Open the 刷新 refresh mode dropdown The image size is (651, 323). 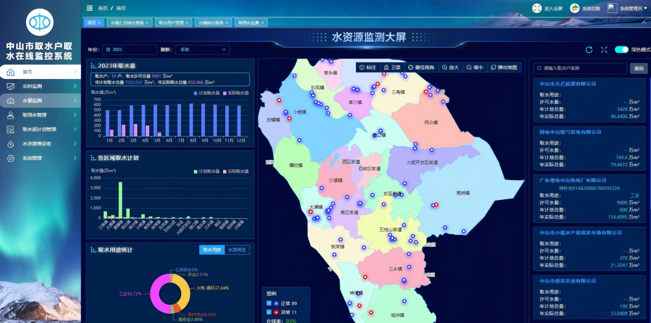point(202,50)
